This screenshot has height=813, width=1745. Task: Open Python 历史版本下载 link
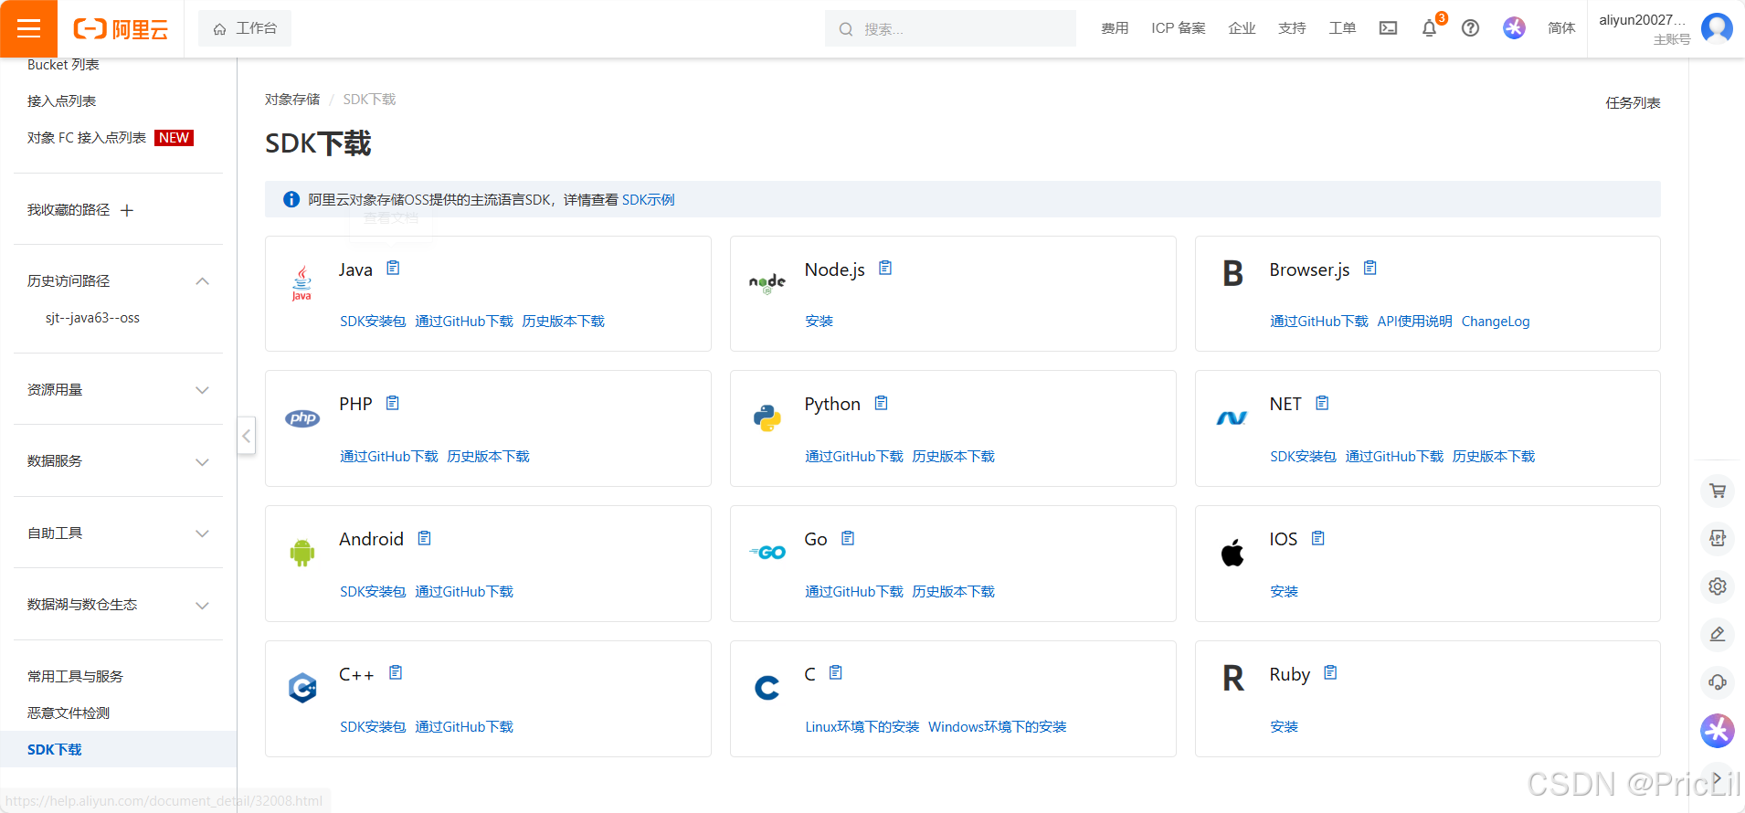(954, 457)
